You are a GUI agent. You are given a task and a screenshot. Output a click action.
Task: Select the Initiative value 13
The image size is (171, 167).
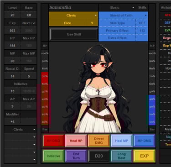click(x=12, y=91)
